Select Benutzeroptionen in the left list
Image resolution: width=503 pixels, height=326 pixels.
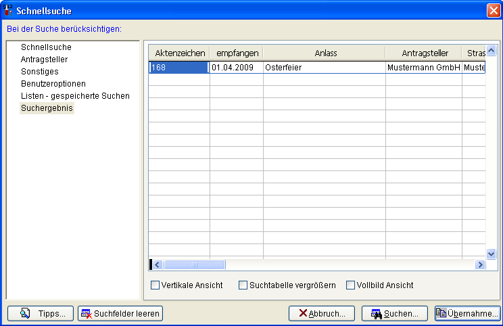53,84
